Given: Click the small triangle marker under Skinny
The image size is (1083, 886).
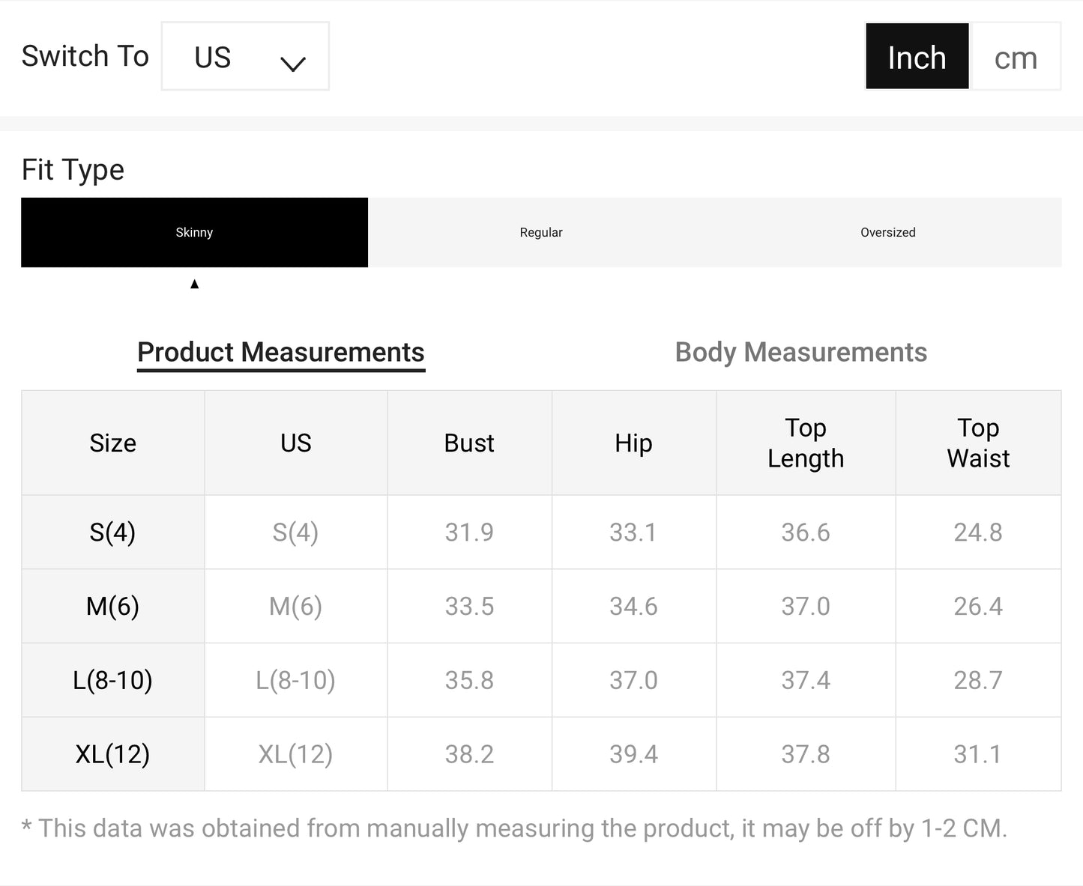Looking at the screenshot, I should pyautogui.click(x=194, y=284).
